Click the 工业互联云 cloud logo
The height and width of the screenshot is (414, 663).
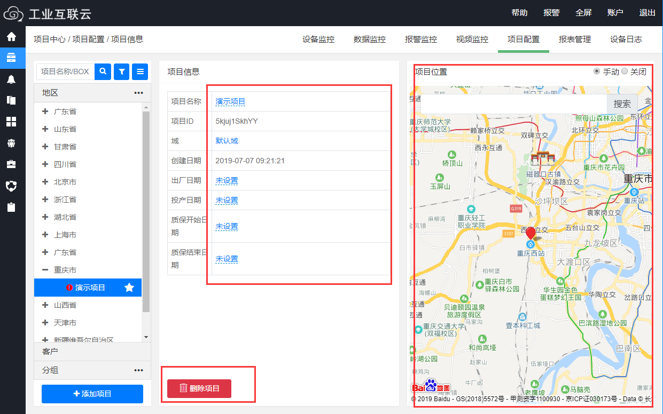(x=48, y=13)
